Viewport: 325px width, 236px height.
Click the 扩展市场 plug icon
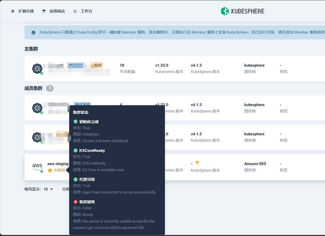13,11
